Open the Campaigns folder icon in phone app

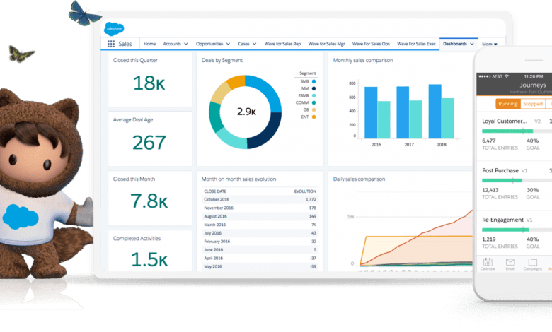pos(533,262)
